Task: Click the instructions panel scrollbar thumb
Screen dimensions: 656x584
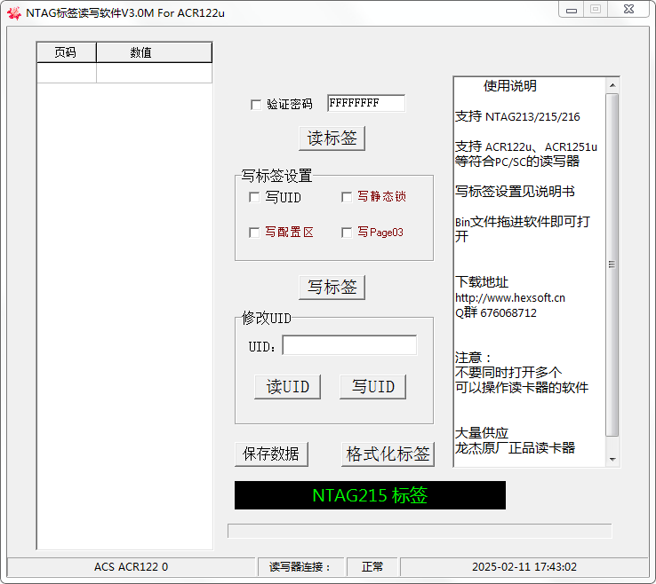Action: click(612, 264)
